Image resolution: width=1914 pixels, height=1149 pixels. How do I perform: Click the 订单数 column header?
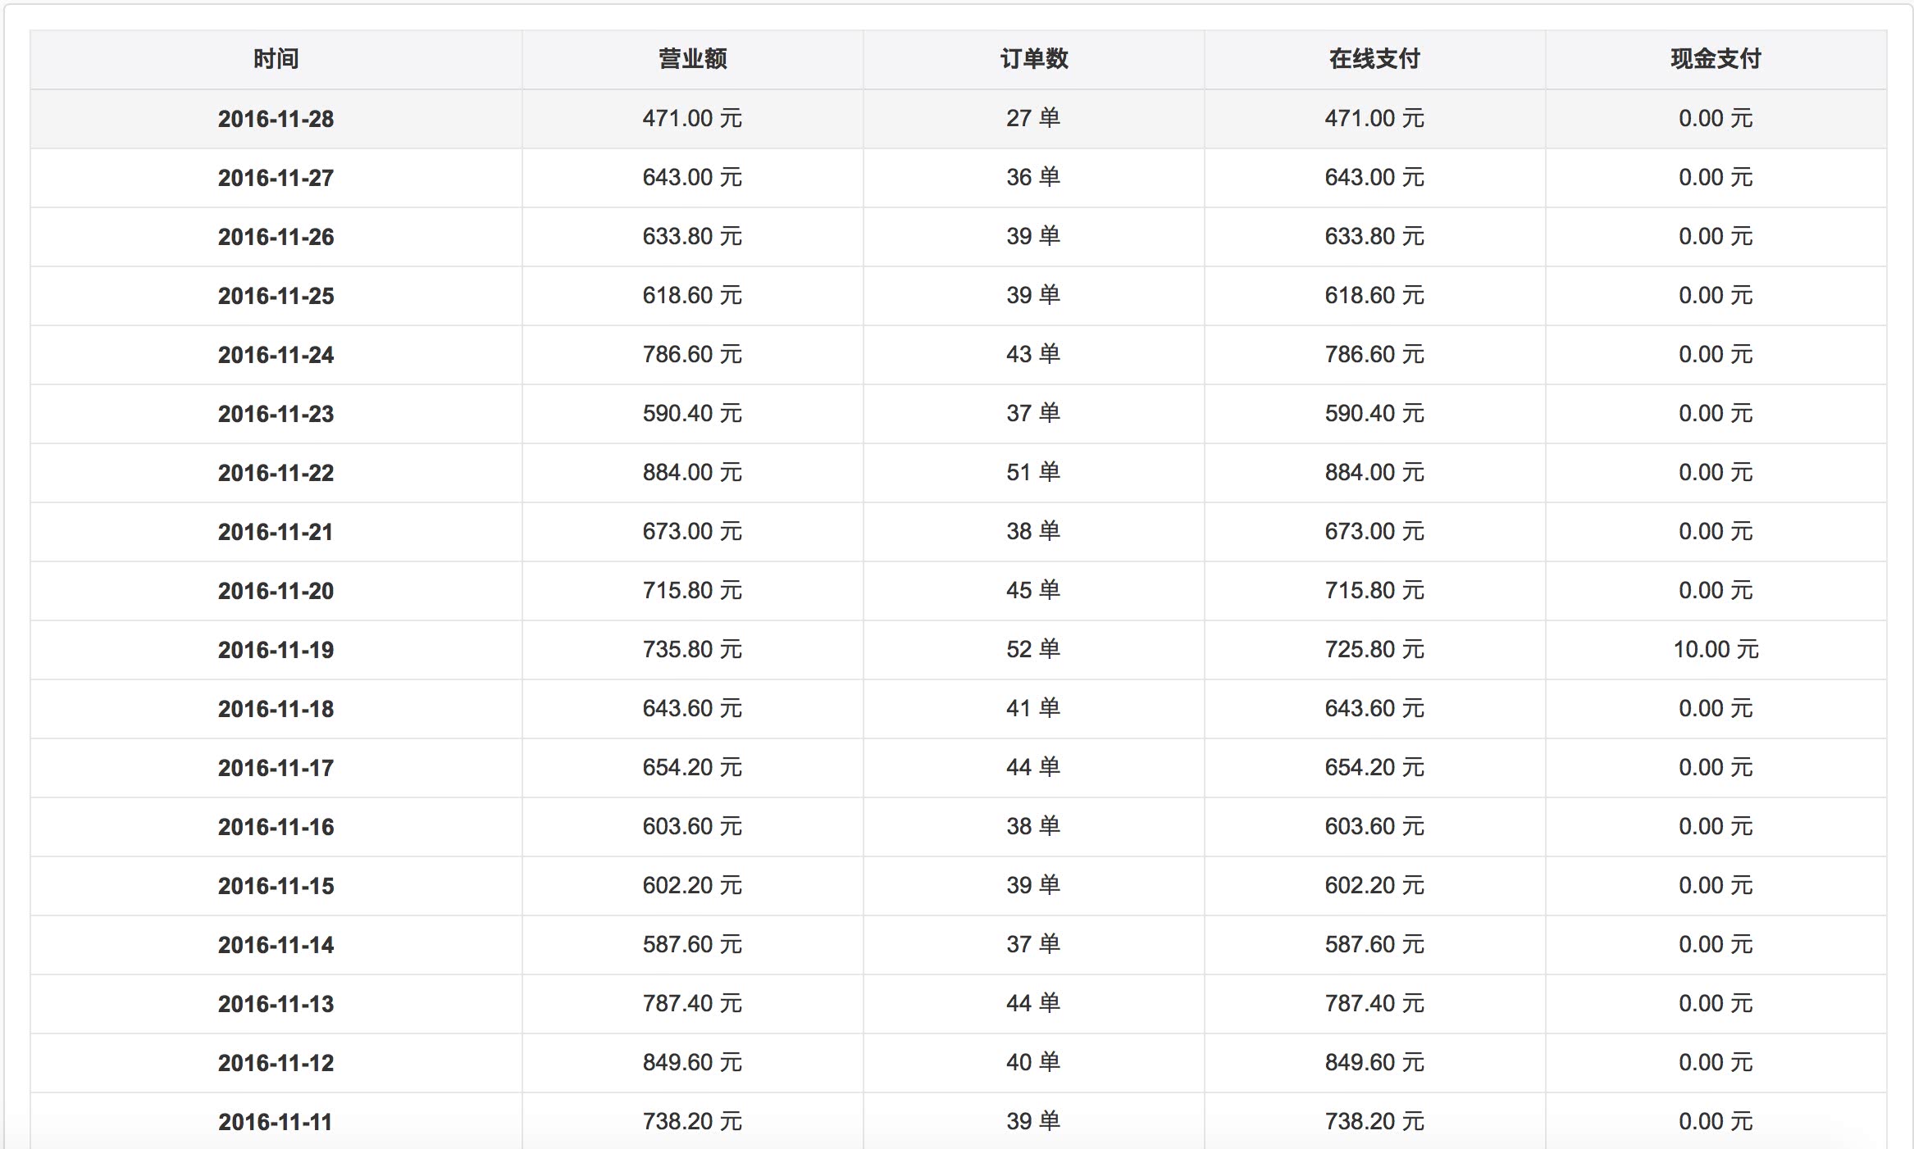click(x=1033, y=59)
